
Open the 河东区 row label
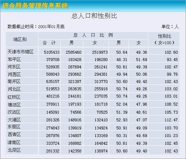14,67
